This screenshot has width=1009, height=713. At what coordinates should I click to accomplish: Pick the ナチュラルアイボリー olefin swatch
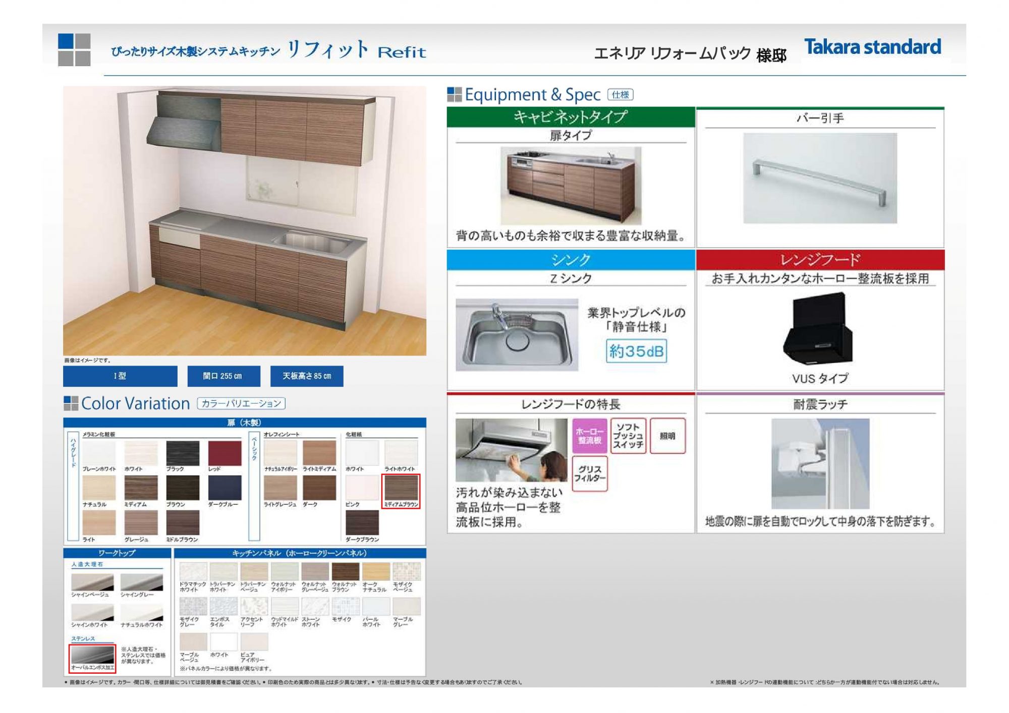pos(280,453)
